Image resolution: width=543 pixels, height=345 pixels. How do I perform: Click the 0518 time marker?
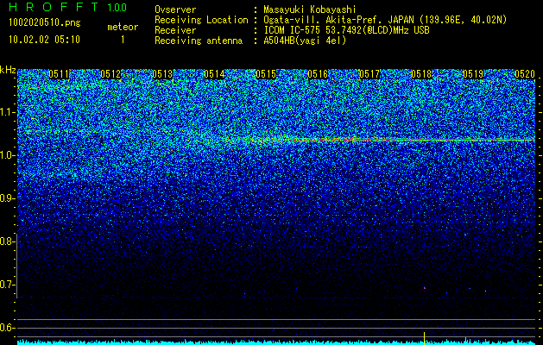pyautogui.click(x=421, y=74)
